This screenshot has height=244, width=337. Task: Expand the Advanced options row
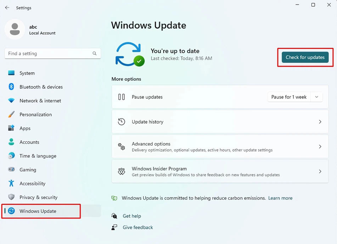click(220, 146)
